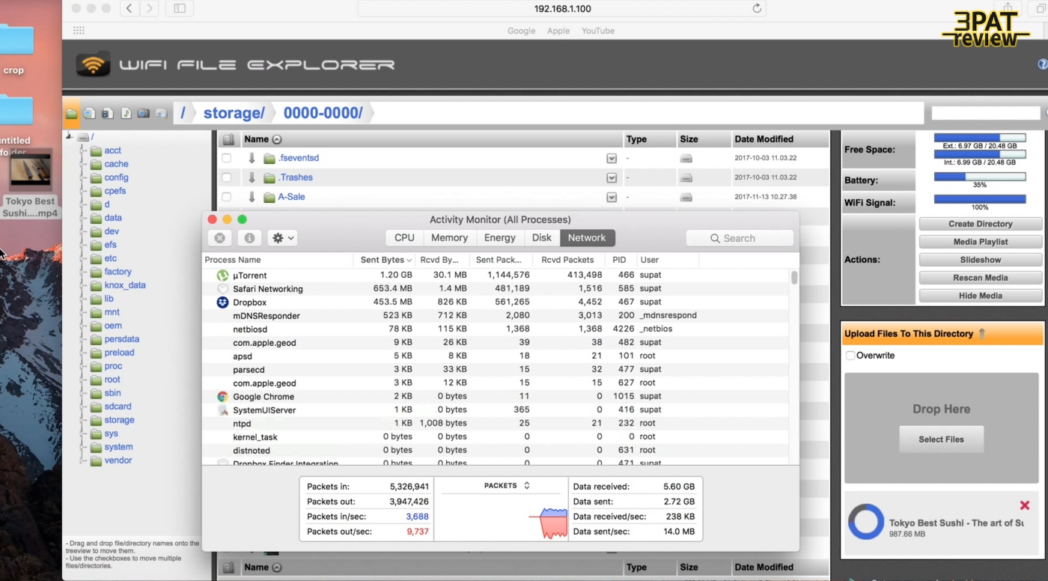
Task: Download the A-Sale folder using its arrow icon
Action: pyautogui.click(x=252, y=197)
